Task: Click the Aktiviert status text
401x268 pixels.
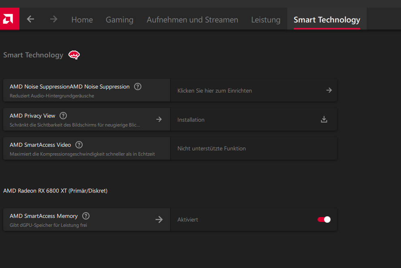Action: coord(188,219)
